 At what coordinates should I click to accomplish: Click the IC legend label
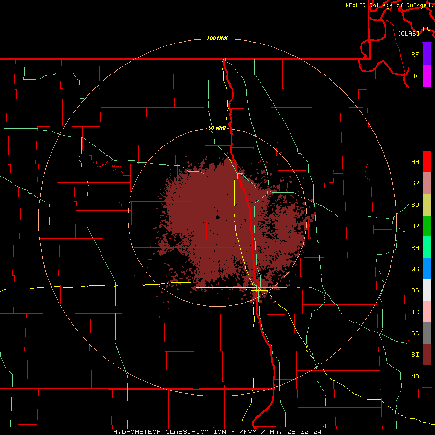point(415,312)
